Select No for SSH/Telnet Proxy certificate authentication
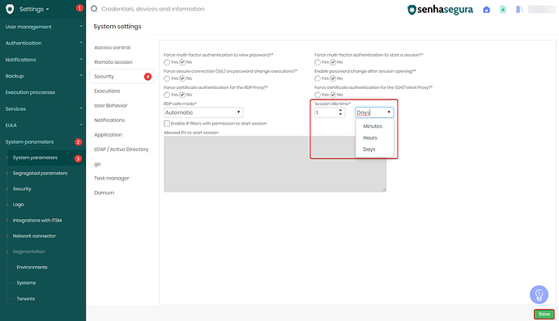This screenshot has width=559, height=321. [x=333, y=95]
